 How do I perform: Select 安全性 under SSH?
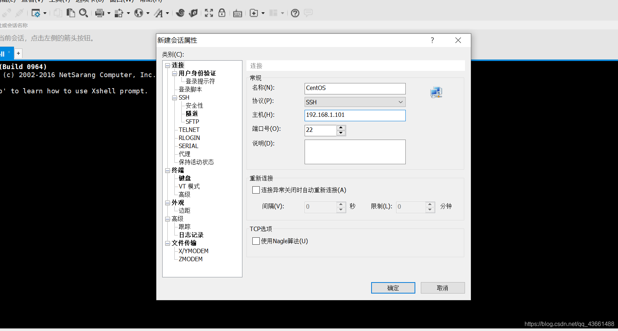194,106
